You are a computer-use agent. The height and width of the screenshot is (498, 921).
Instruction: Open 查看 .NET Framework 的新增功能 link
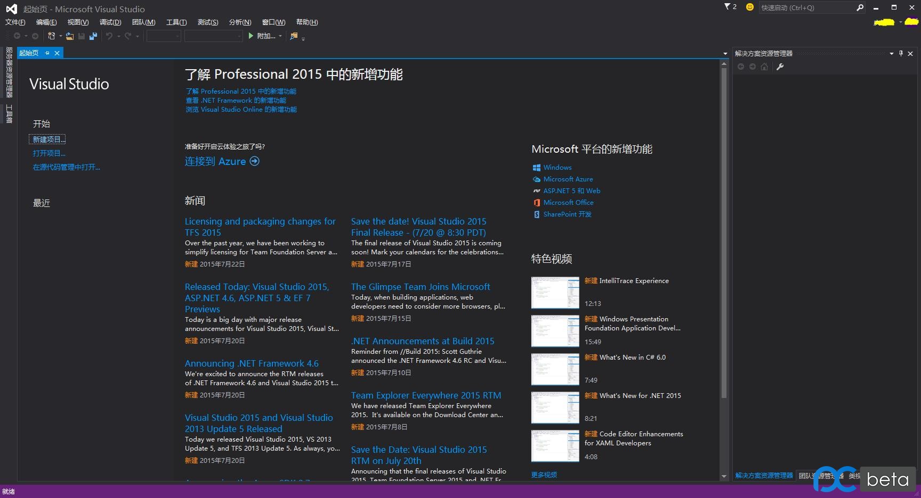[x=236, y=101]
